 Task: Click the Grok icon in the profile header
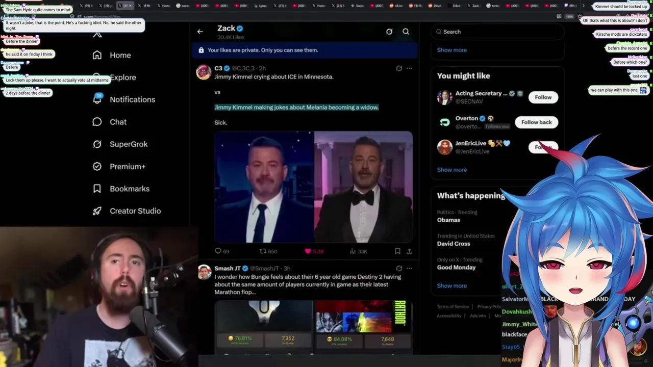coord(389,32)
